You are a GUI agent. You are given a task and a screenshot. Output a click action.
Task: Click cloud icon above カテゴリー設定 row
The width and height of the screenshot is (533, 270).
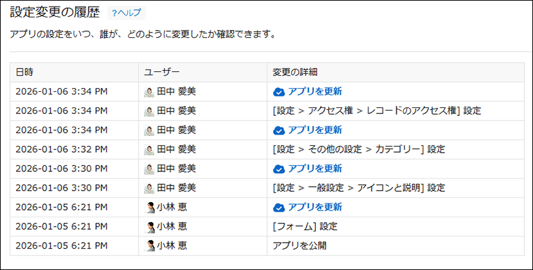coord(278,130)
